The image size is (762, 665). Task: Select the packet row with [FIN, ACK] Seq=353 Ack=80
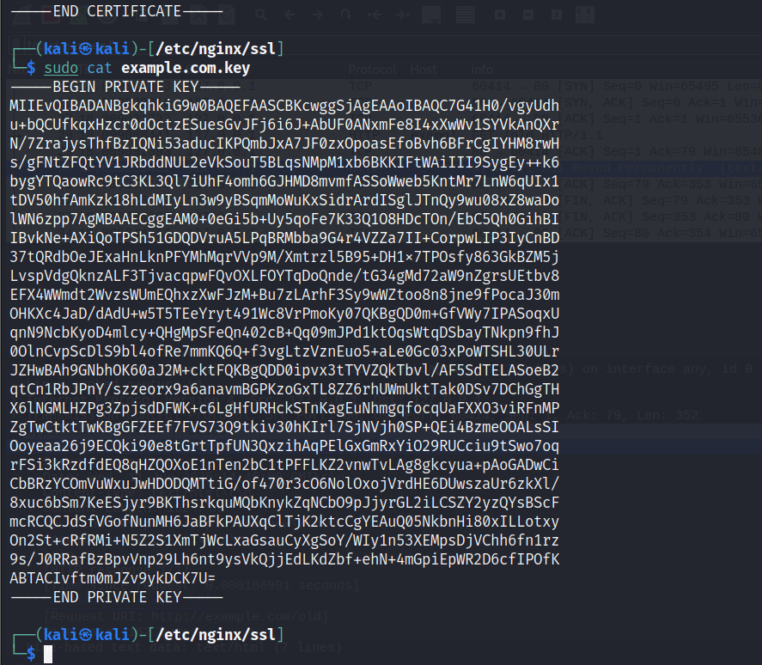[x=385, y=217]
